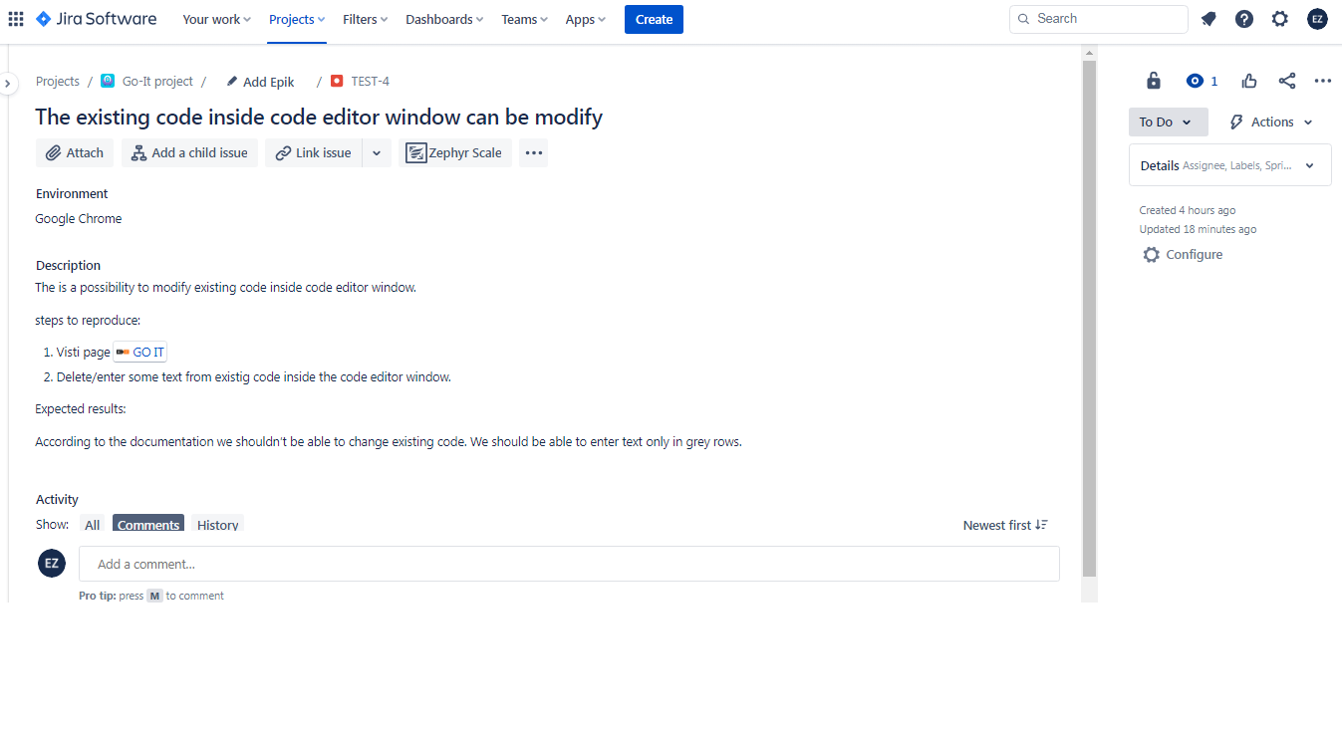The height and width of the screenshot is (729, 1342).
Task: Click the thumbs-up vote icon
Action: tap(1248, 81)
